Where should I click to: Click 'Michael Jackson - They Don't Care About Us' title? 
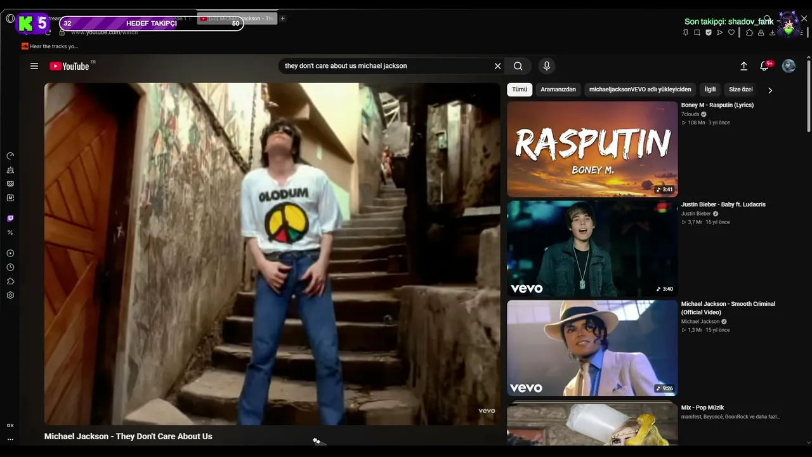click(x=128, y=437)
